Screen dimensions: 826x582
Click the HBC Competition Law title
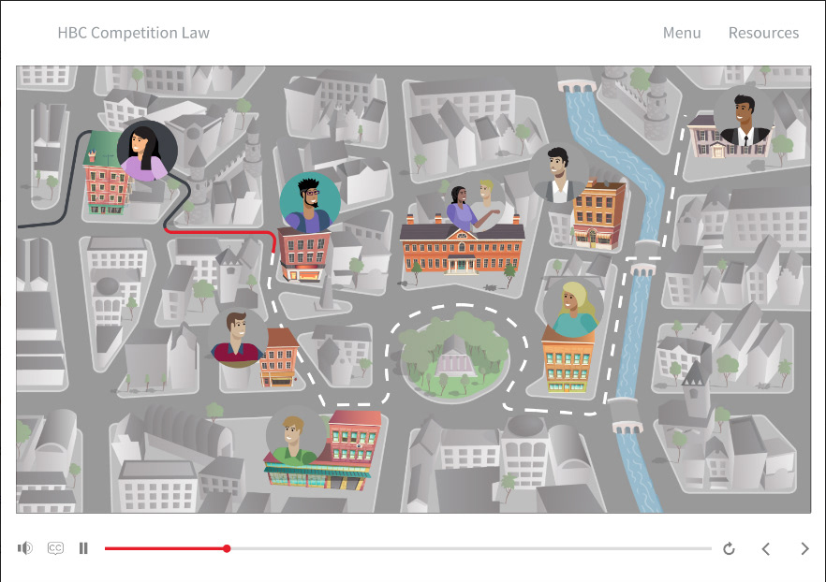tap(133, 33)
